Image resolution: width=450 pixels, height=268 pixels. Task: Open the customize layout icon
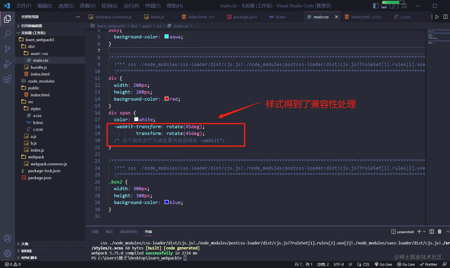pos(404,6)
